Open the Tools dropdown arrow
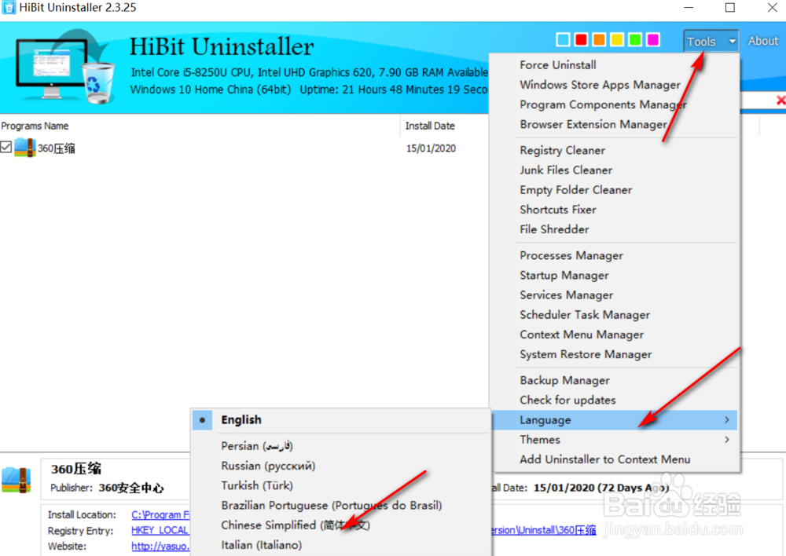The width and height of the screenshot is (786, 556). tap(732, 41)
